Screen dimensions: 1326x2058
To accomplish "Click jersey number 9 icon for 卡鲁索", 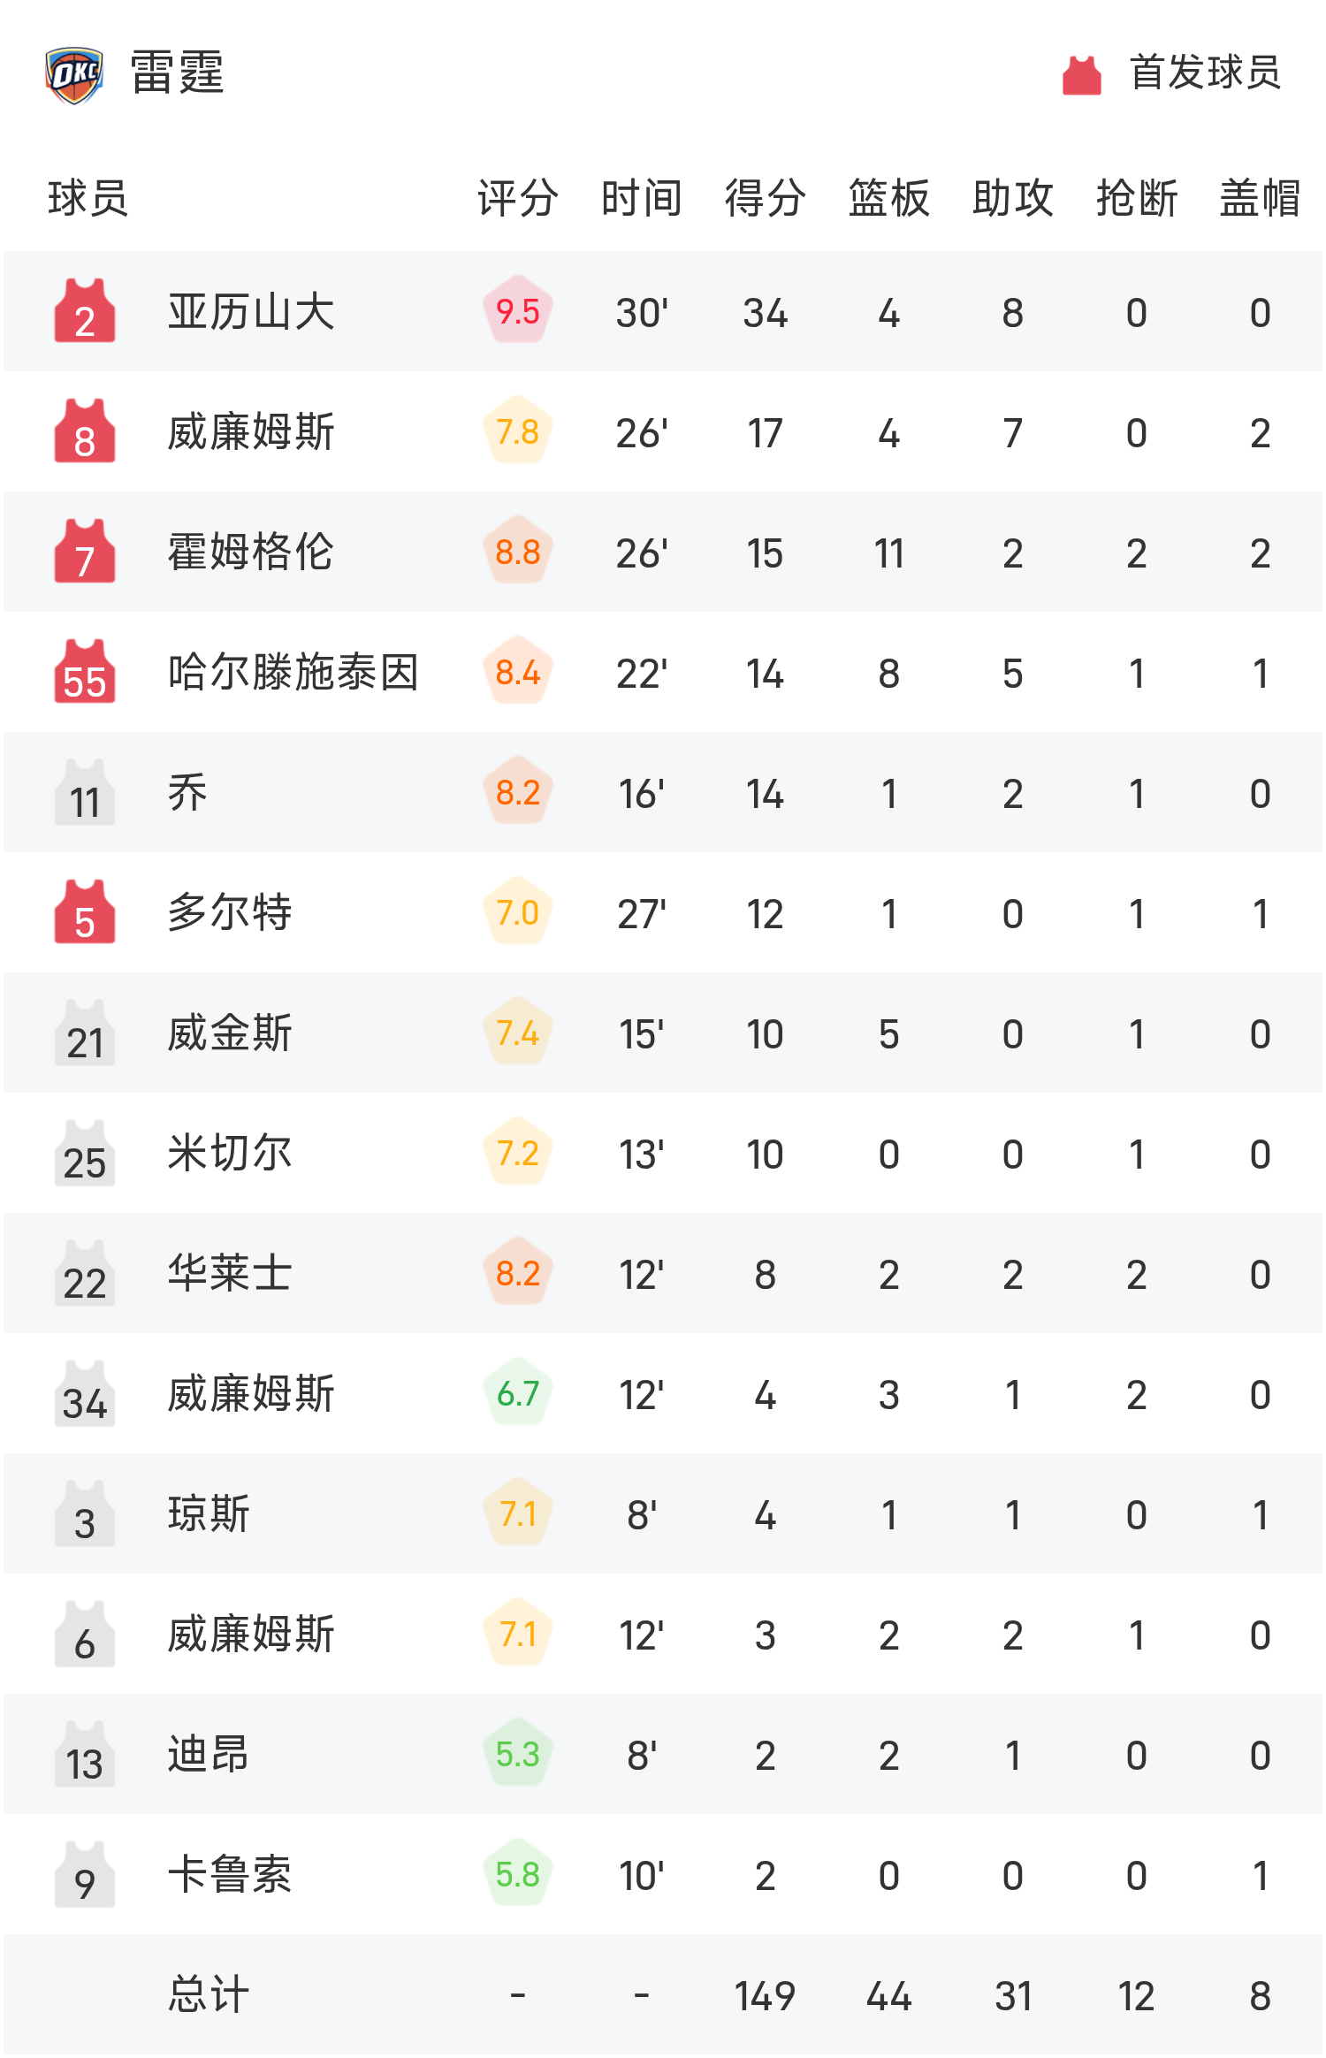I will (84, 1876).
